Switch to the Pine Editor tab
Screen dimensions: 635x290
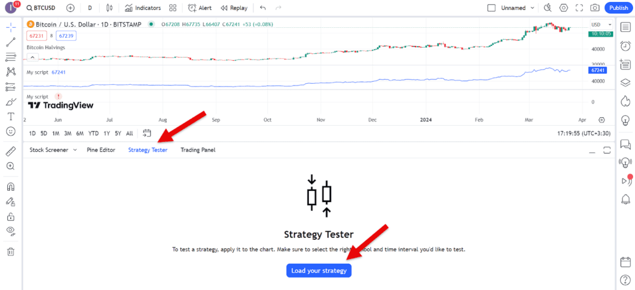click(x=100, y=150)
